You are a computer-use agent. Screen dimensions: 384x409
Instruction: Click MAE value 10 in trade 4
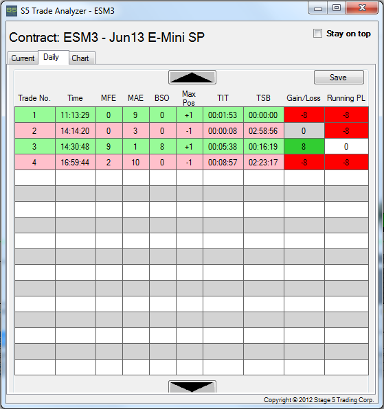[136, 162]
